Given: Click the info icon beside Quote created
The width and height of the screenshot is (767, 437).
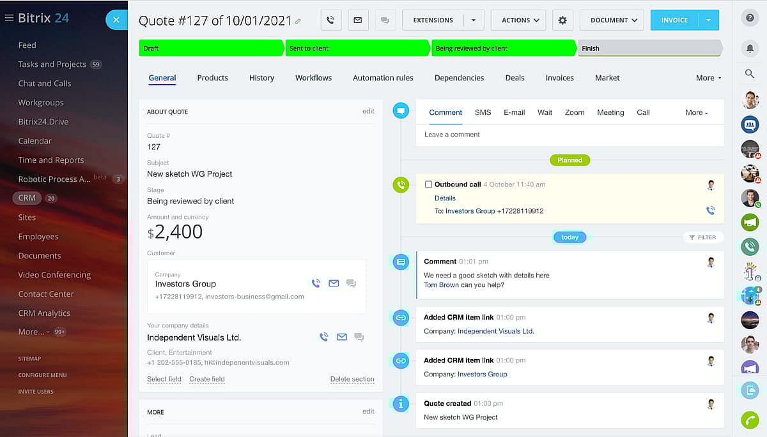Looking at the screenshot, I should [401, 404].
